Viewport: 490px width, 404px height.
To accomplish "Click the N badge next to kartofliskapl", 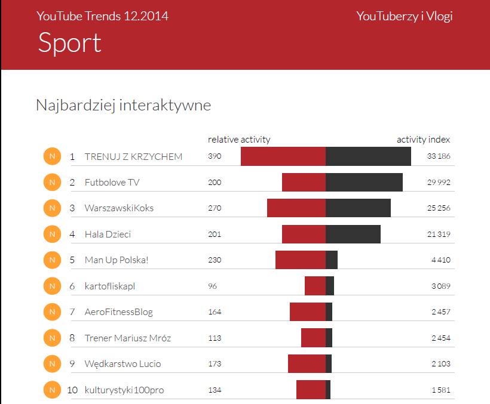I will tap(53, 286).
